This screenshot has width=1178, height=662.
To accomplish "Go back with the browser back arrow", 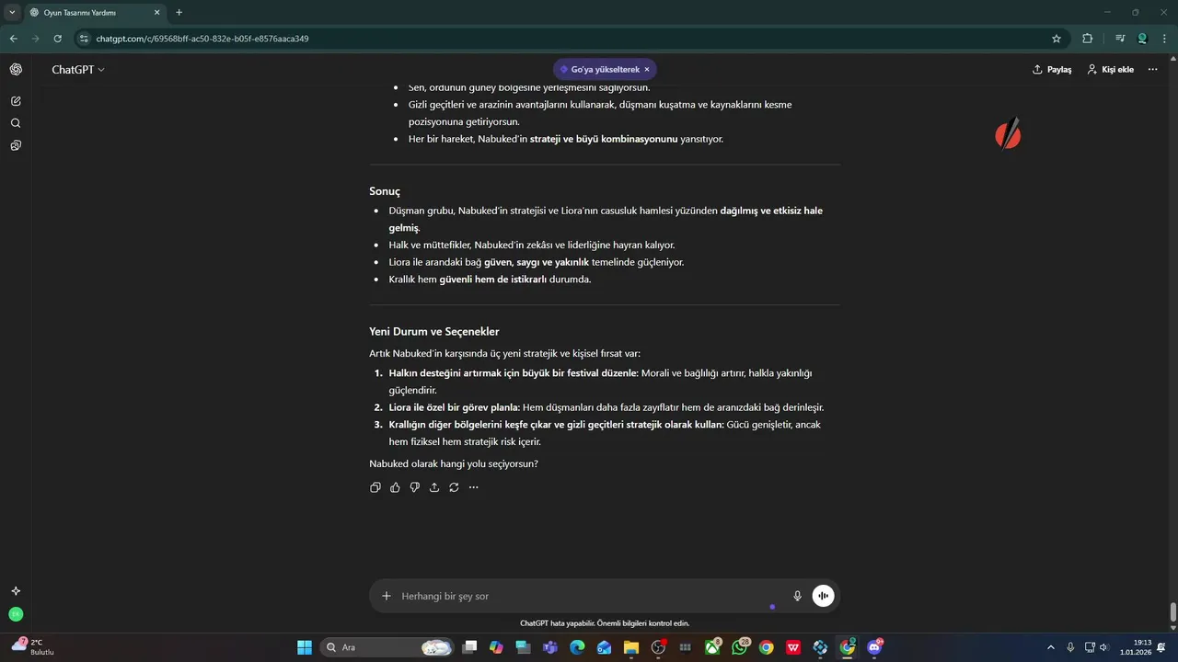I will click(x=13, y=39).
